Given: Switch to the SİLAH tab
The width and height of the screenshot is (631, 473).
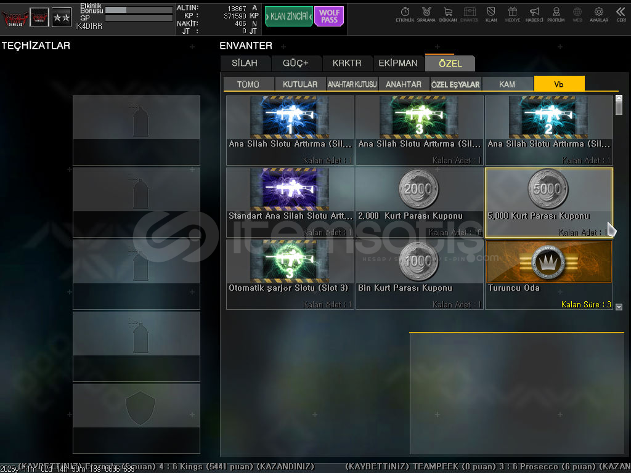Looking at the screenshot, I should click(245, 63).
